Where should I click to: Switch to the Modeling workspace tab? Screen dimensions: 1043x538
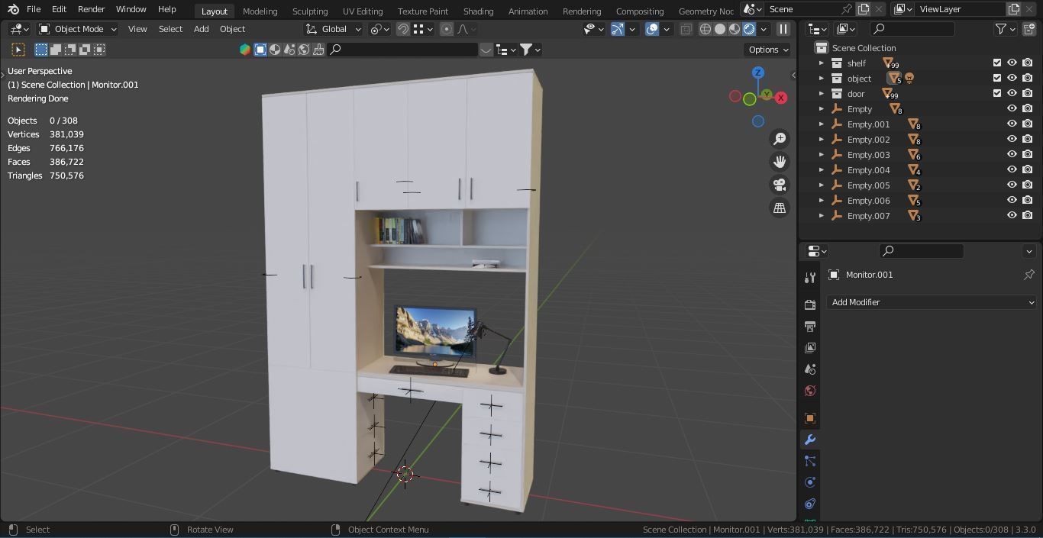pos(260,11)
